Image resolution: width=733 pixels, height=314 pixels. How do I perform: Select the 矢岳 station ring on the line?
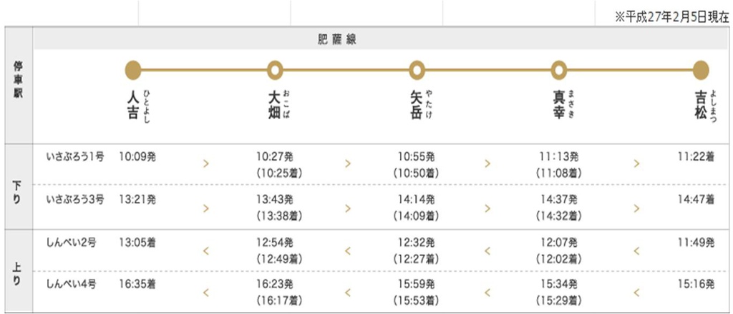click(417, 70)
